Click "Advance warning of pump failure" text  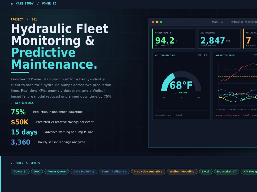(69, 132)
